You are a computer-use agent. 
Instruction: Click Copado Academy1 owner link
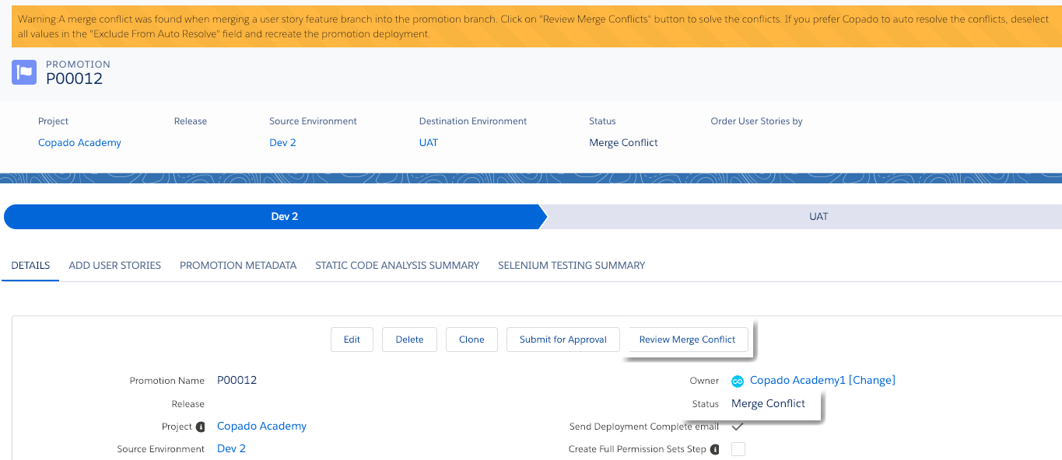(x=797, y=381)
